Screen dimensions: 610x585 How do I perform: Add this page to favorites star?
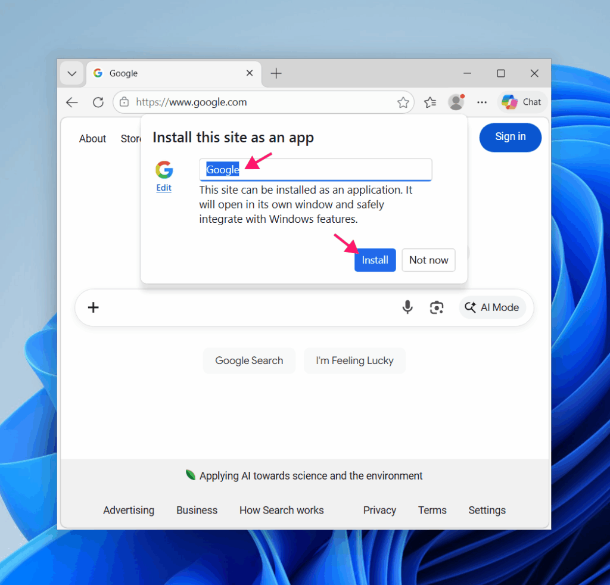(x=403, y=102)
